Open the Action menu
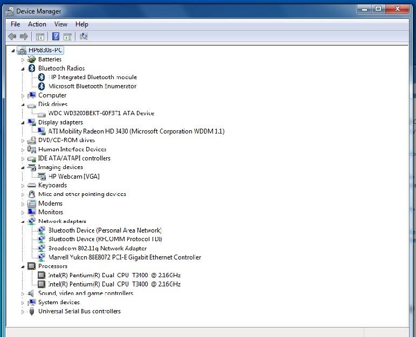Screen dimensions: 416x337 tap(37, 24)
